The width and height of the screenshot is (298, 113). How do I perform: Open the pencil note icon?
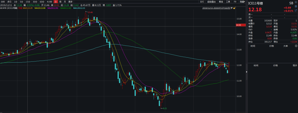point(296,10)
